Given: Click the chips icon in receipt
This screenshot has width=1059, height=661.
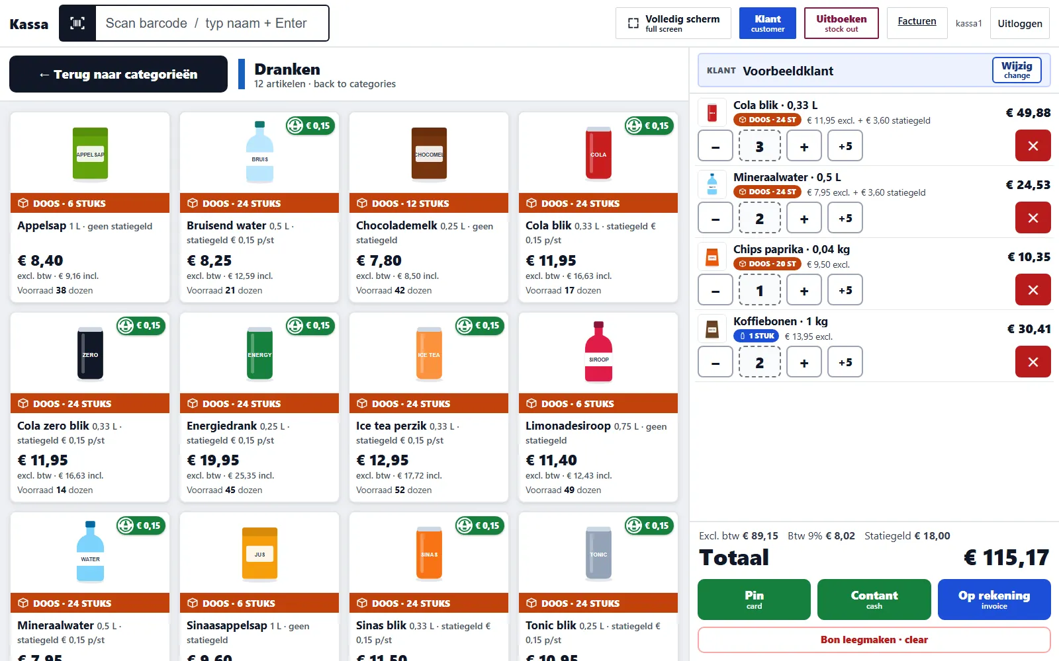Looking at the screenshot, I should [x=712, y=257].
